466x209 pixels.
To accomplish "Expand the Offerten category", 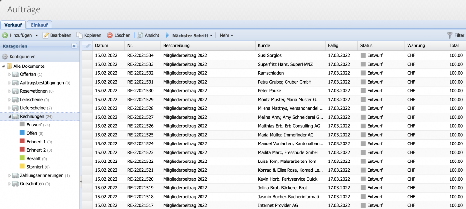I will (x=9, y=74).
